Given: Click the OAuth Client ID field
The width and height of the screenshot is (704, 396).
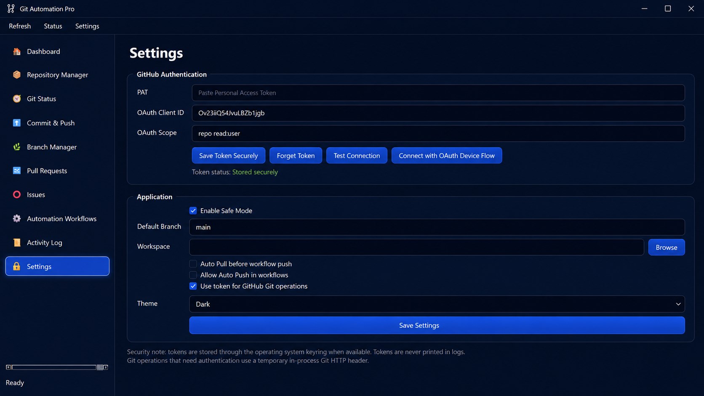Looking at the screenshot, I should click(438, 113).
